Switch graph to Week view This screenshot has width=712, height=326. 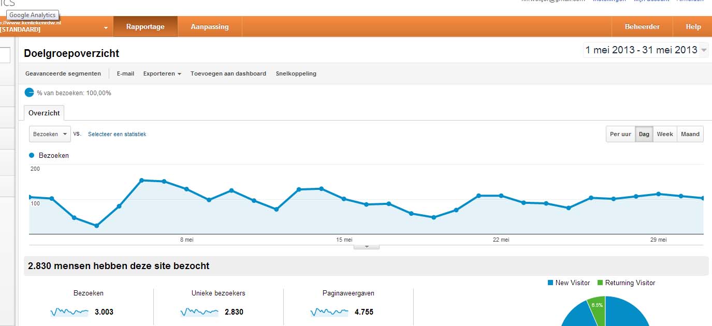pos(665,134)
